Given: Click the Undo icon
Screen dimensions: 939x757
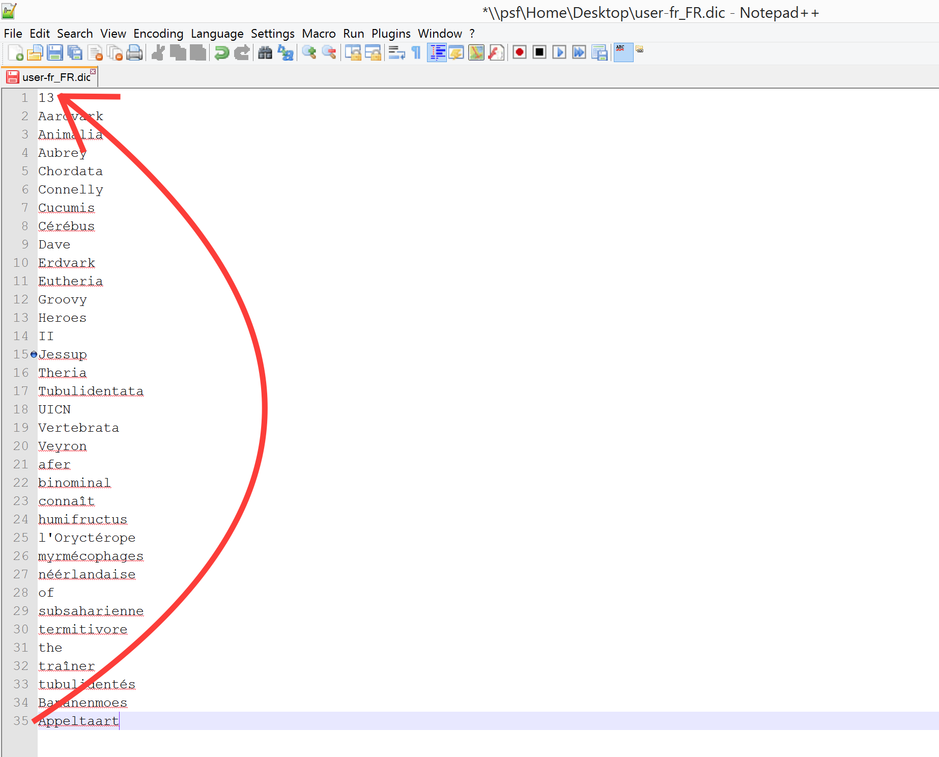Looking at the screenshot, I should click(221, 52).
